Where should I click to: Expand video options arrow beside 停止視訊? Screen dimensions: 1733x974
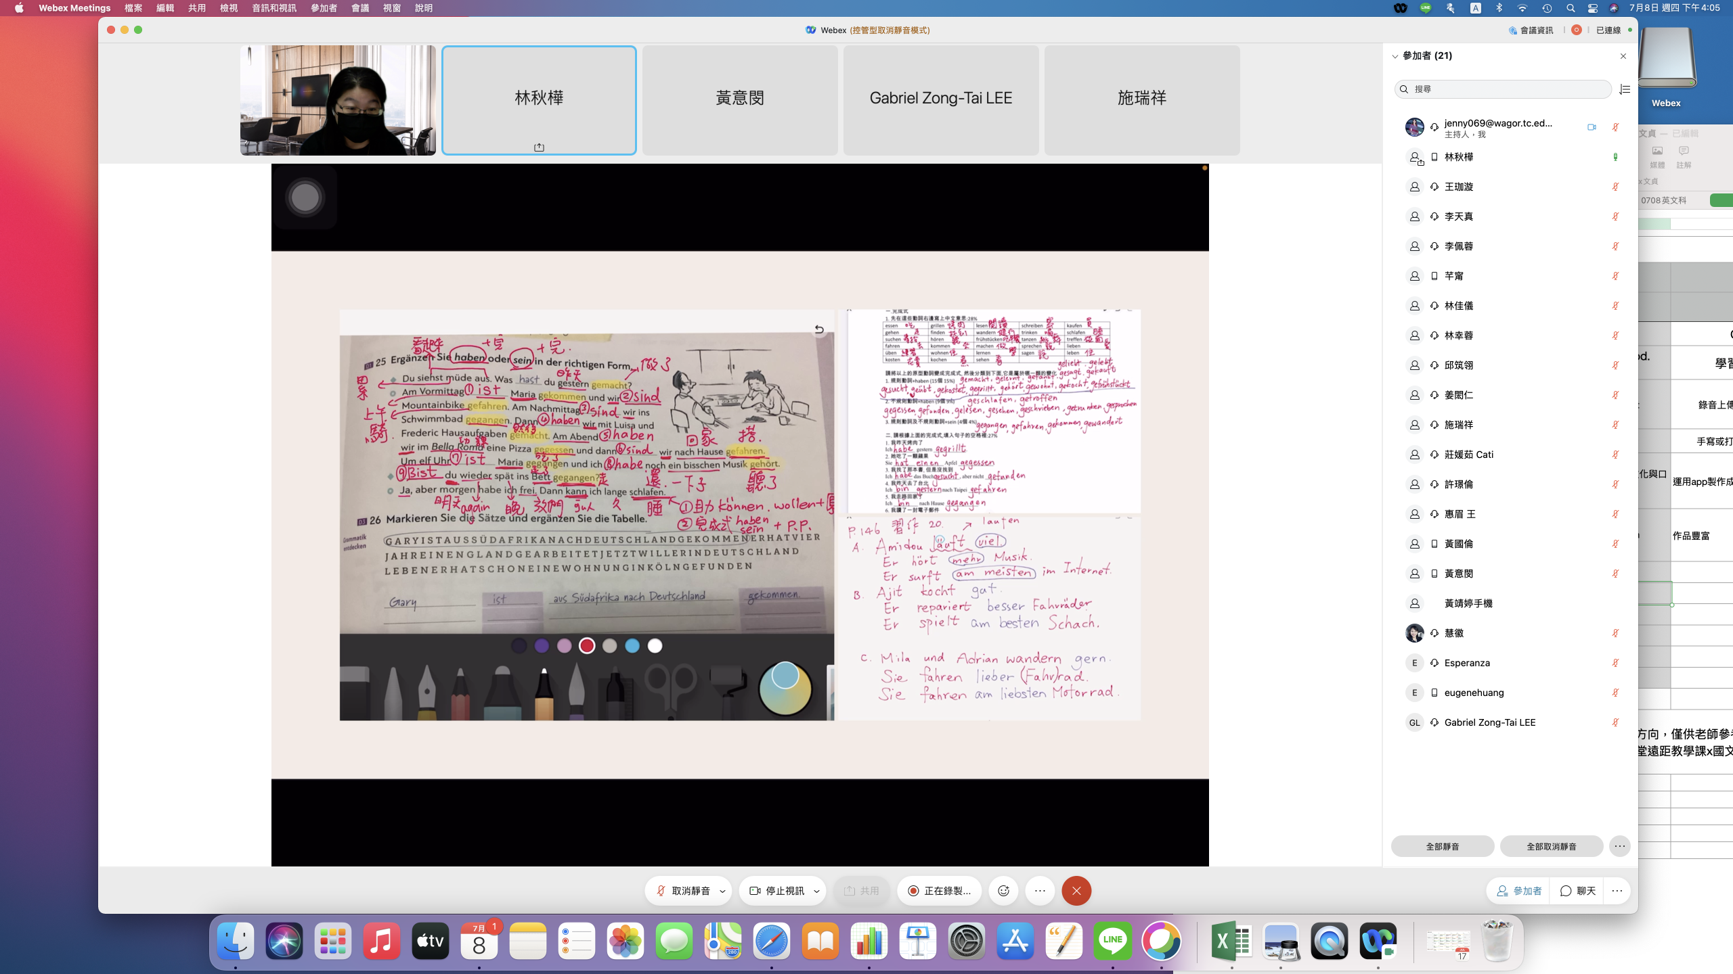click(x=816, y=891)
